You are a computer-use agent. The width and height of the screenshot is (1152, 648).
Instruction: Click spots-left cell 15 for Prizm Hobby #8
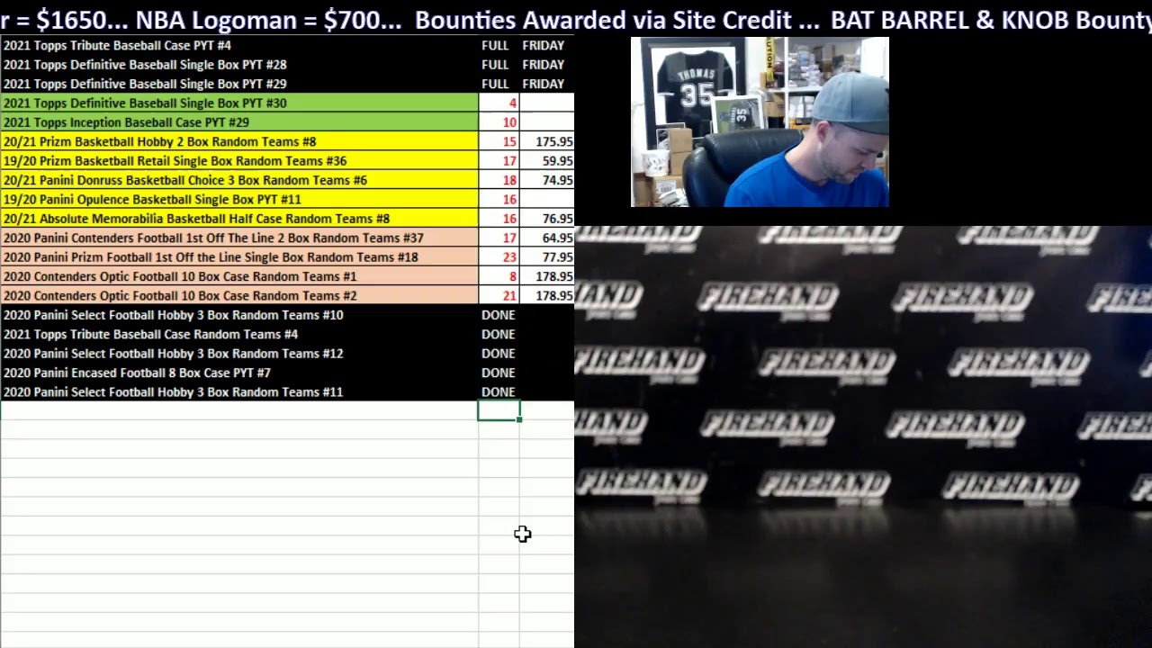point(499,141)
